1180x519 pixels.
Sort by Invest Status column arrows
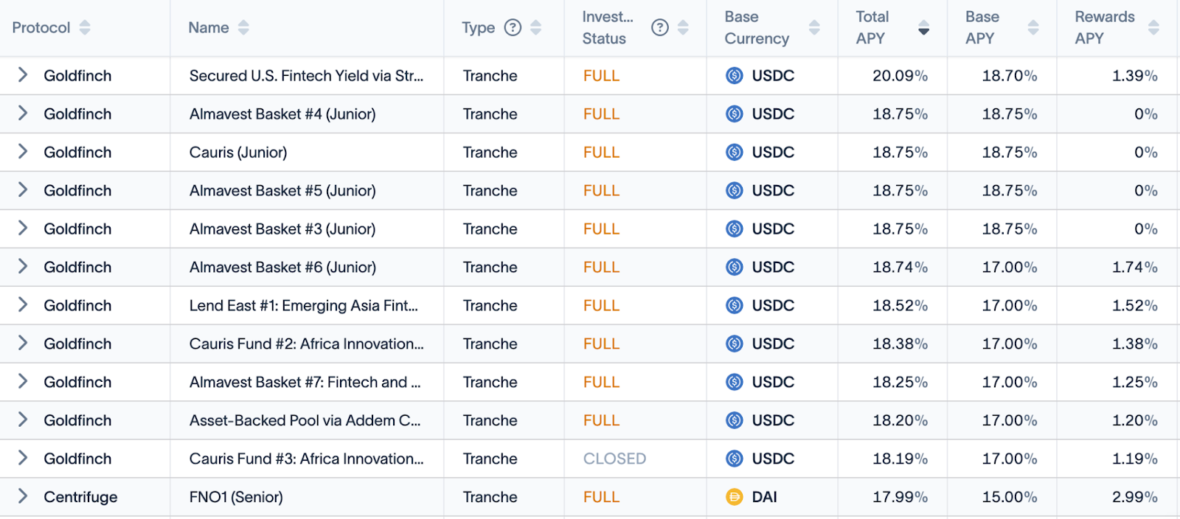(683, 27)
